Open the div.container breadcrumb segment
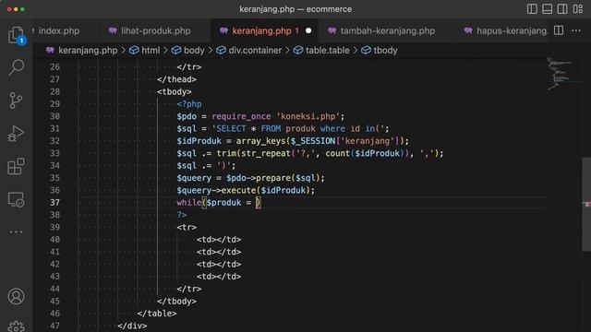591x332 pixels. pyautogui.click(x=249, y=51)
